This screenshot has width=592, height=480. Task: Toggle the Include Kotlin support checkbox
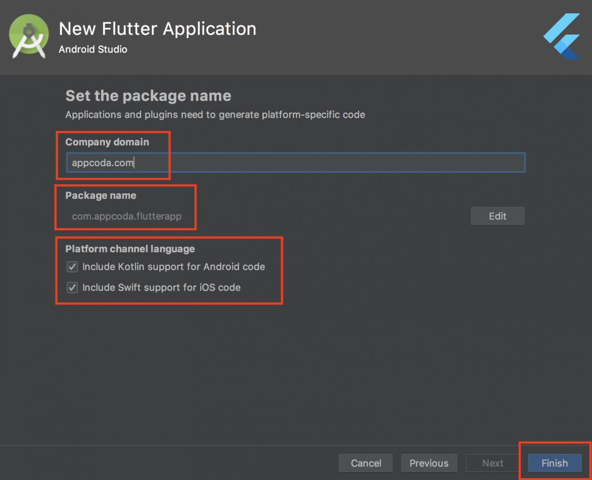[72, 267]
